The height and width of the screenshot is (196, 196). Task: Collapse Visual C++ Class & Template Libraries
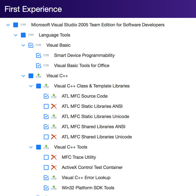[31, 86]
